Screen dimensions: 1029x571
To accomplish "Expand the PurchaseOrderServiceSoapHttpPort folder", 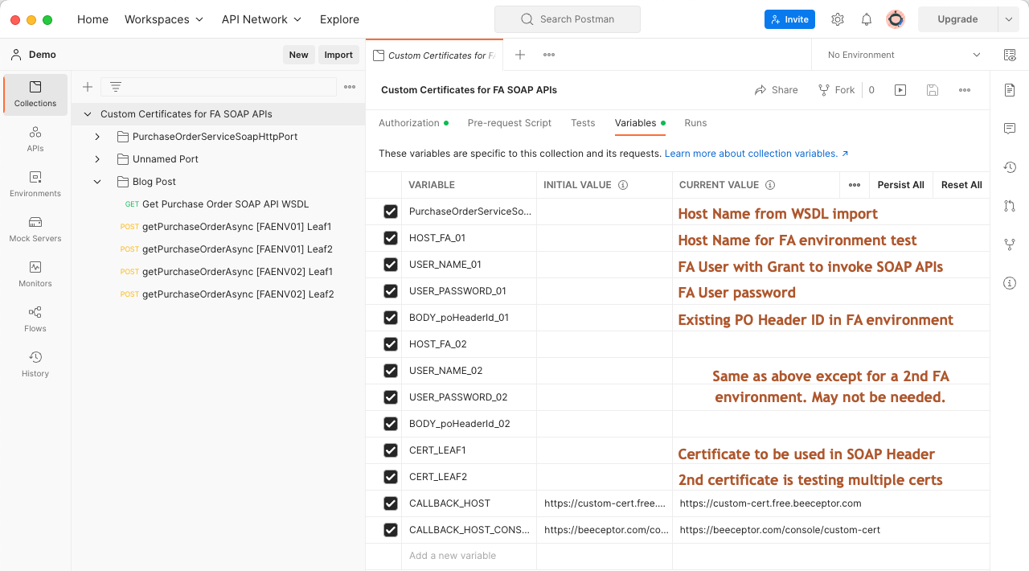I will click(97, 137).
